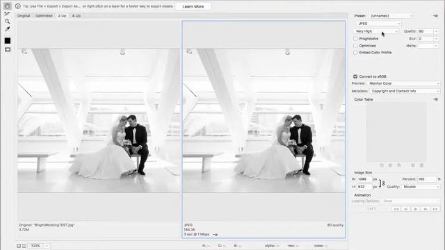Click the next frame animation button
The width and height of the screenshot is (445, 250).
[426, 209]
